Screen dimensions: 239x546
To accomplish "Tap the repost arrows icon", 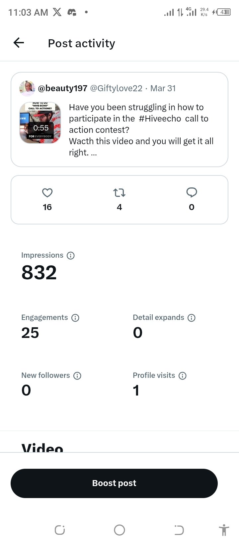I will pyautogui.click(x=119, y=192).
